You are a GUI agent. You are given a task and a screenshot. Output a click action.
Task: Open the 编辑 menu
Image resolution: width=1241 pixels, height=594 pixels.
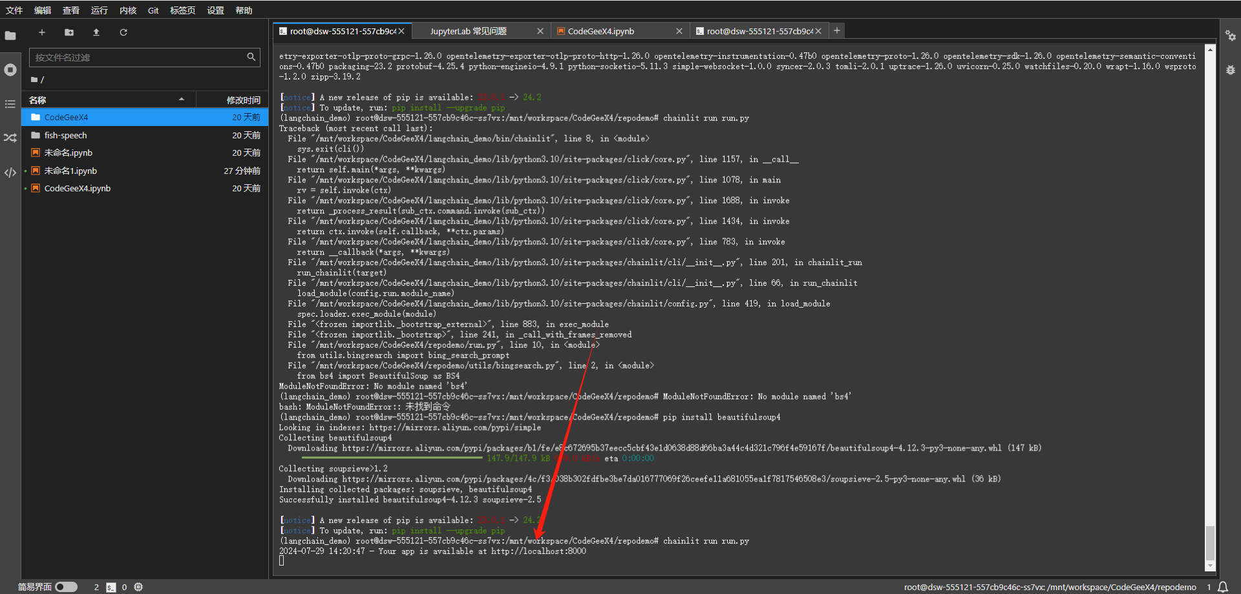tap(43, 10)
